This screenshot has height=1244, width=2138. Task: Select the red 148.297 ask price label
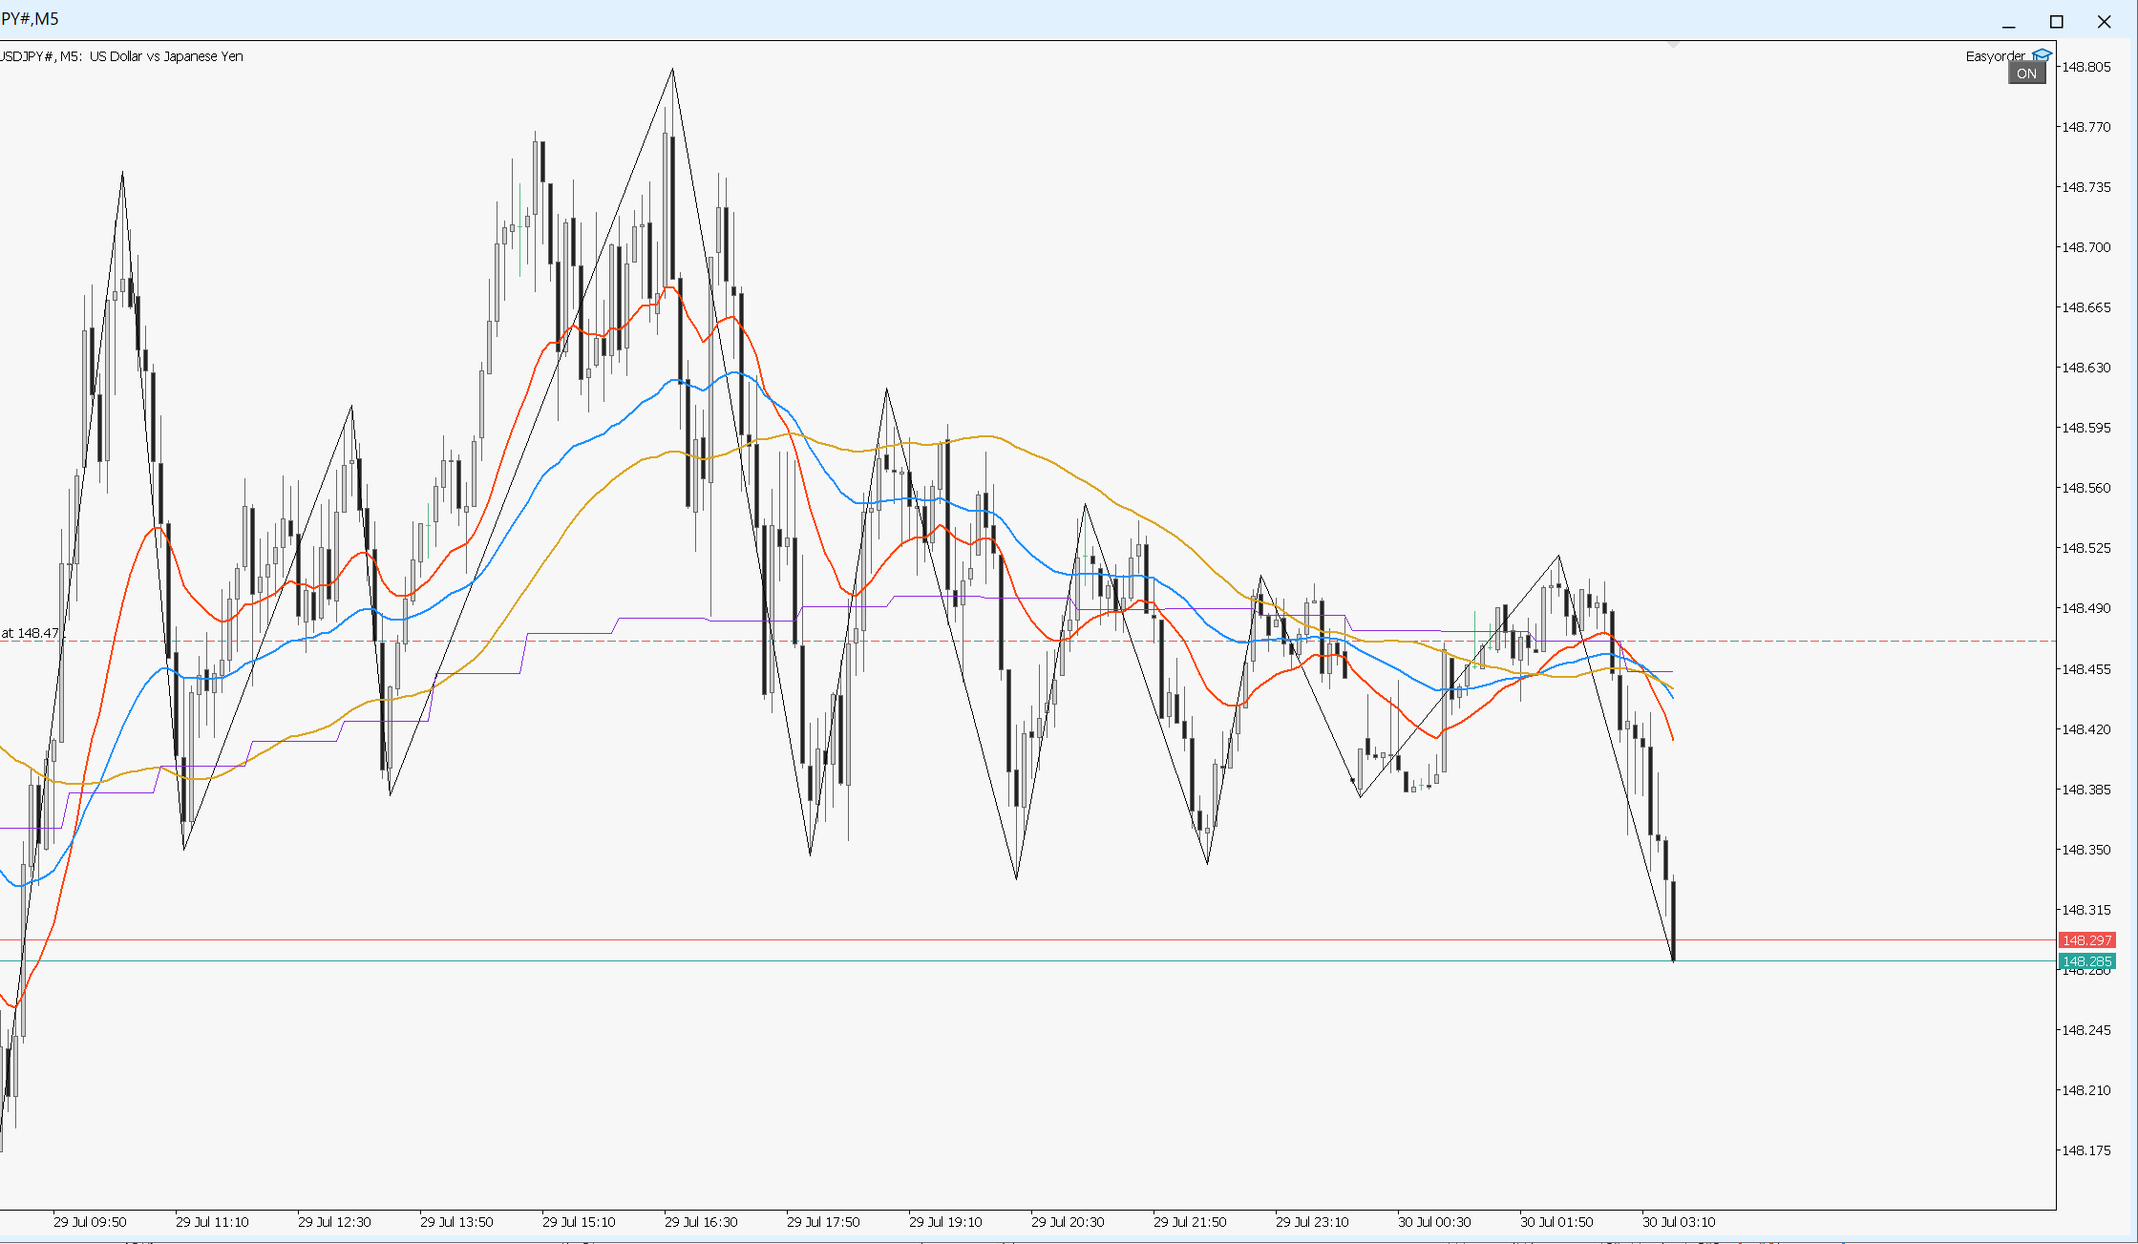pyautogui.click(x=2086, y=940)
